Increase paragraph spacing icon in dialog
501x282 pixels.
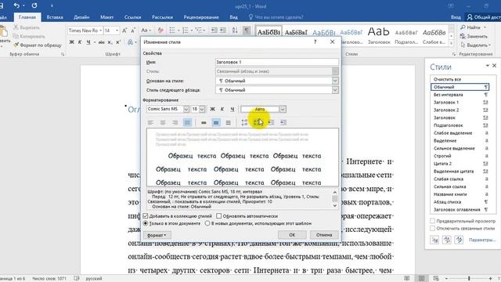tap(244, 122)
